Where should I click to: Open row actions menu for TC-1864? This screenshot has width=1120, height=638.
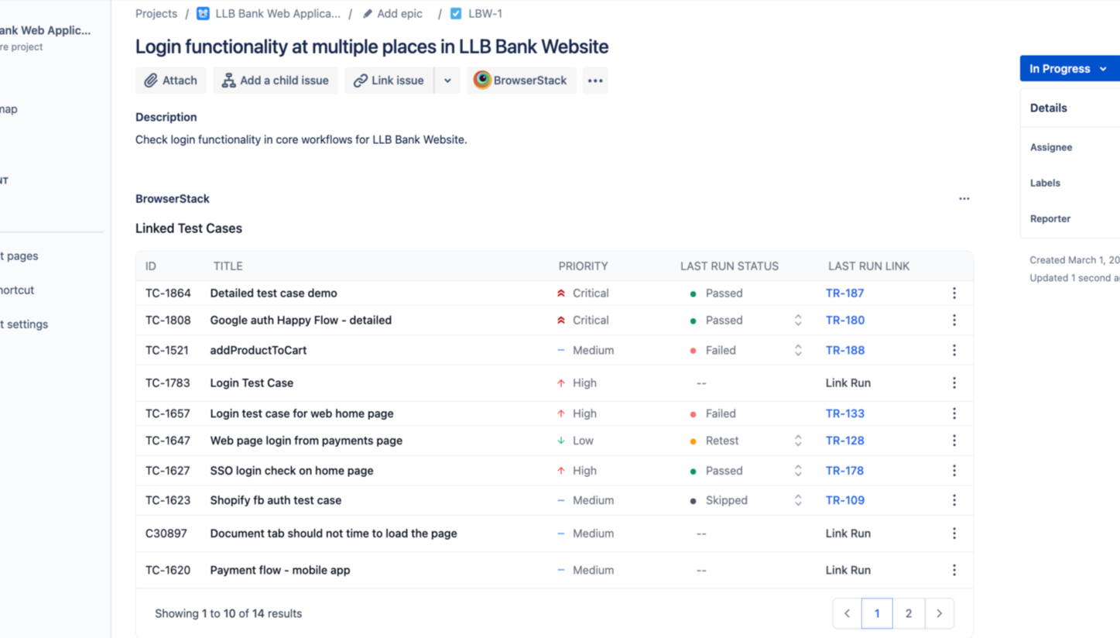pyautogui.click(x=954, y=293)
